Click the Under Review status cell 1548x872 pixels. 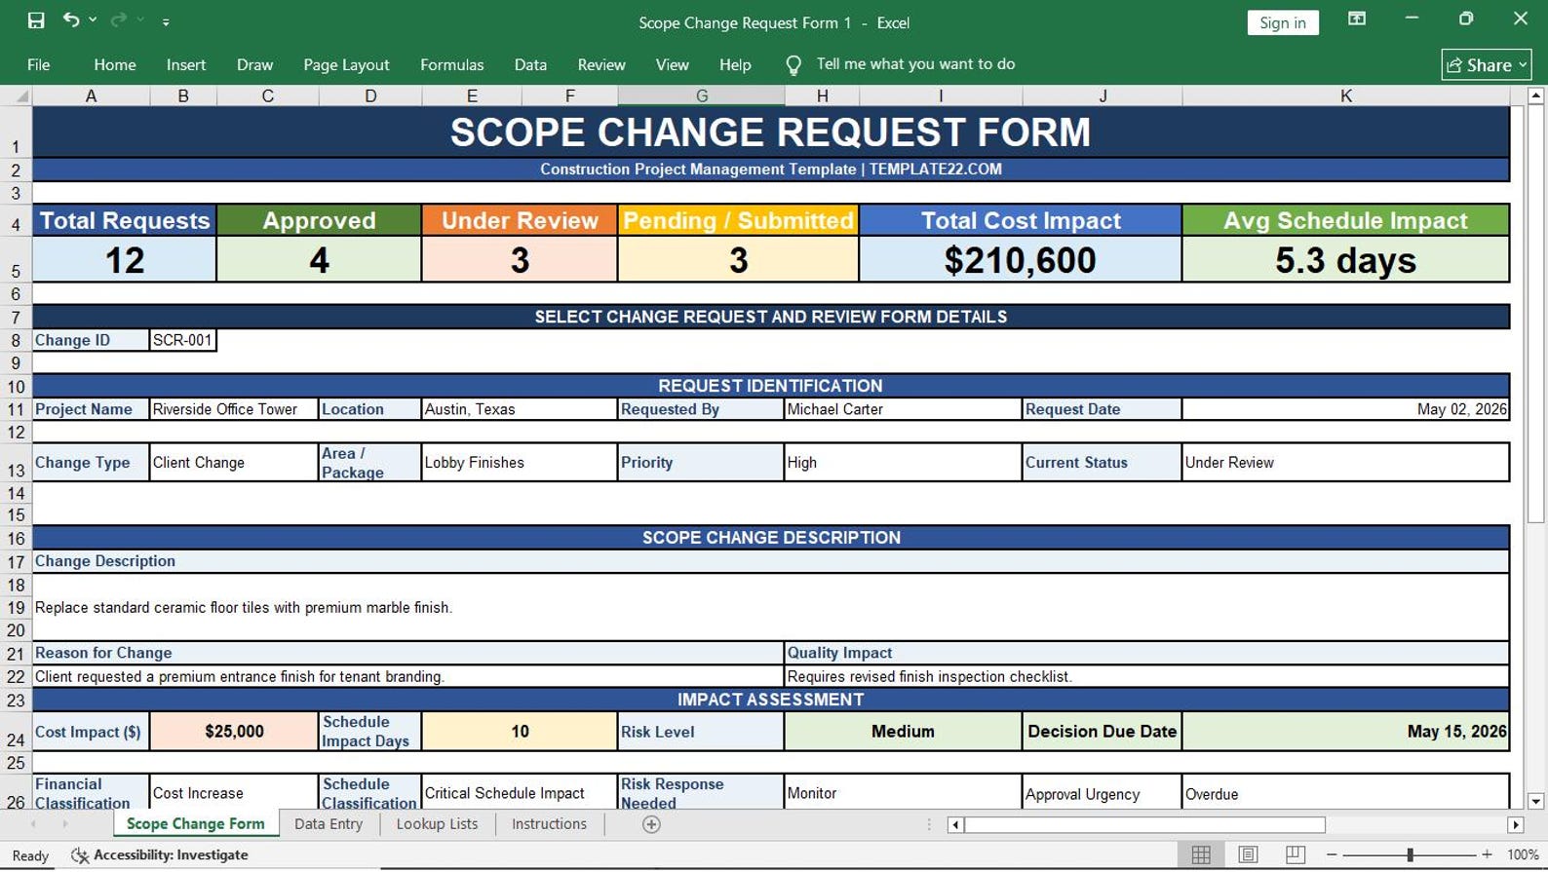click(1345, 462)
